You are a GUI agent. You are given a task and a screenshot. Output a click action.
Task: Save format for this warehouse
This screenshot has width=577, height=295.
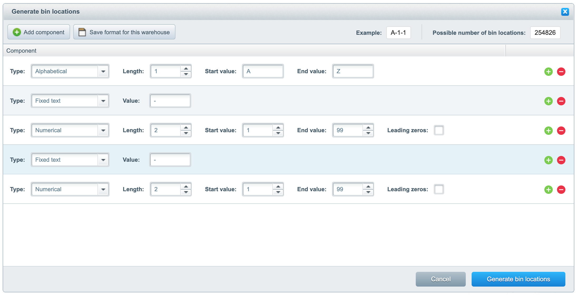pyautogui.click(x=124, y=32)
